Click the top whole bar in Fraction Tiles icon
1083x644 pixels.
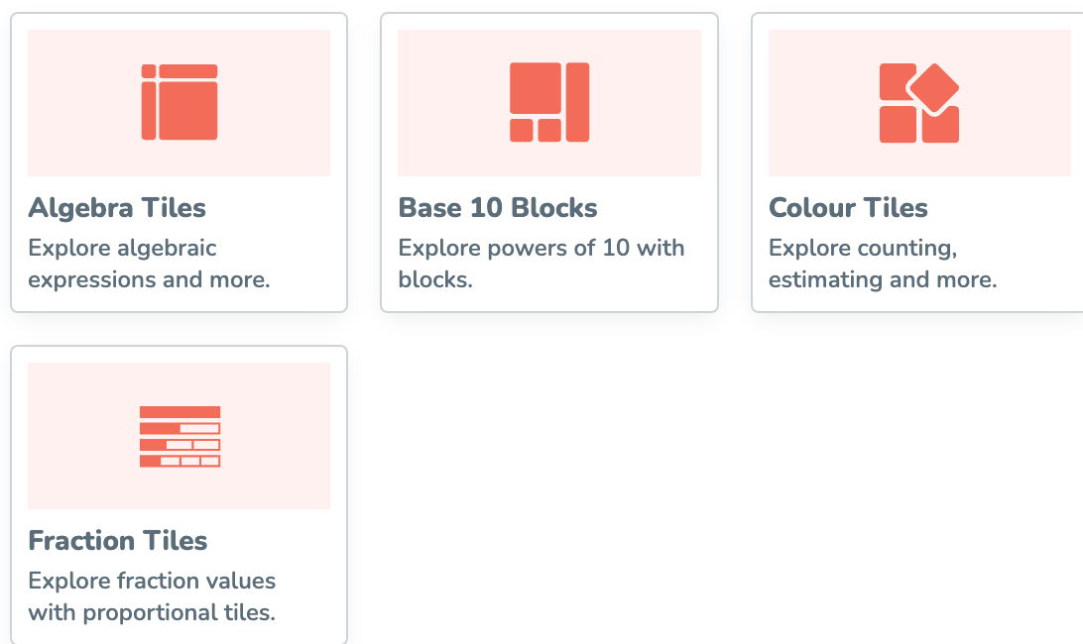pos(180,412)
